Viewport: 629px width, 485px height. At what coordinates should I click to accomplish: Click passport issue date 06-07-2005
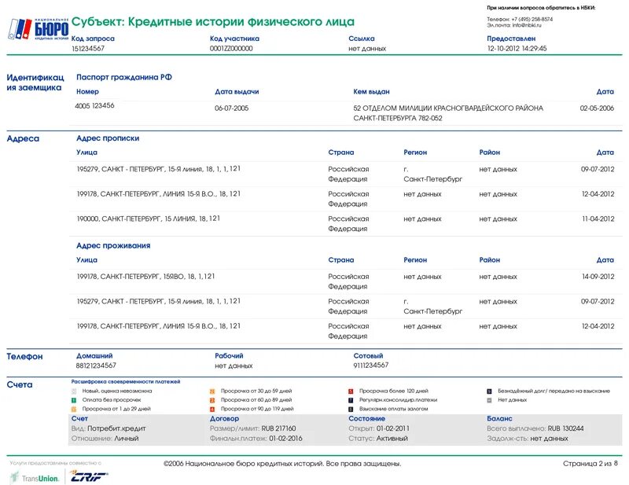(231, 108)
